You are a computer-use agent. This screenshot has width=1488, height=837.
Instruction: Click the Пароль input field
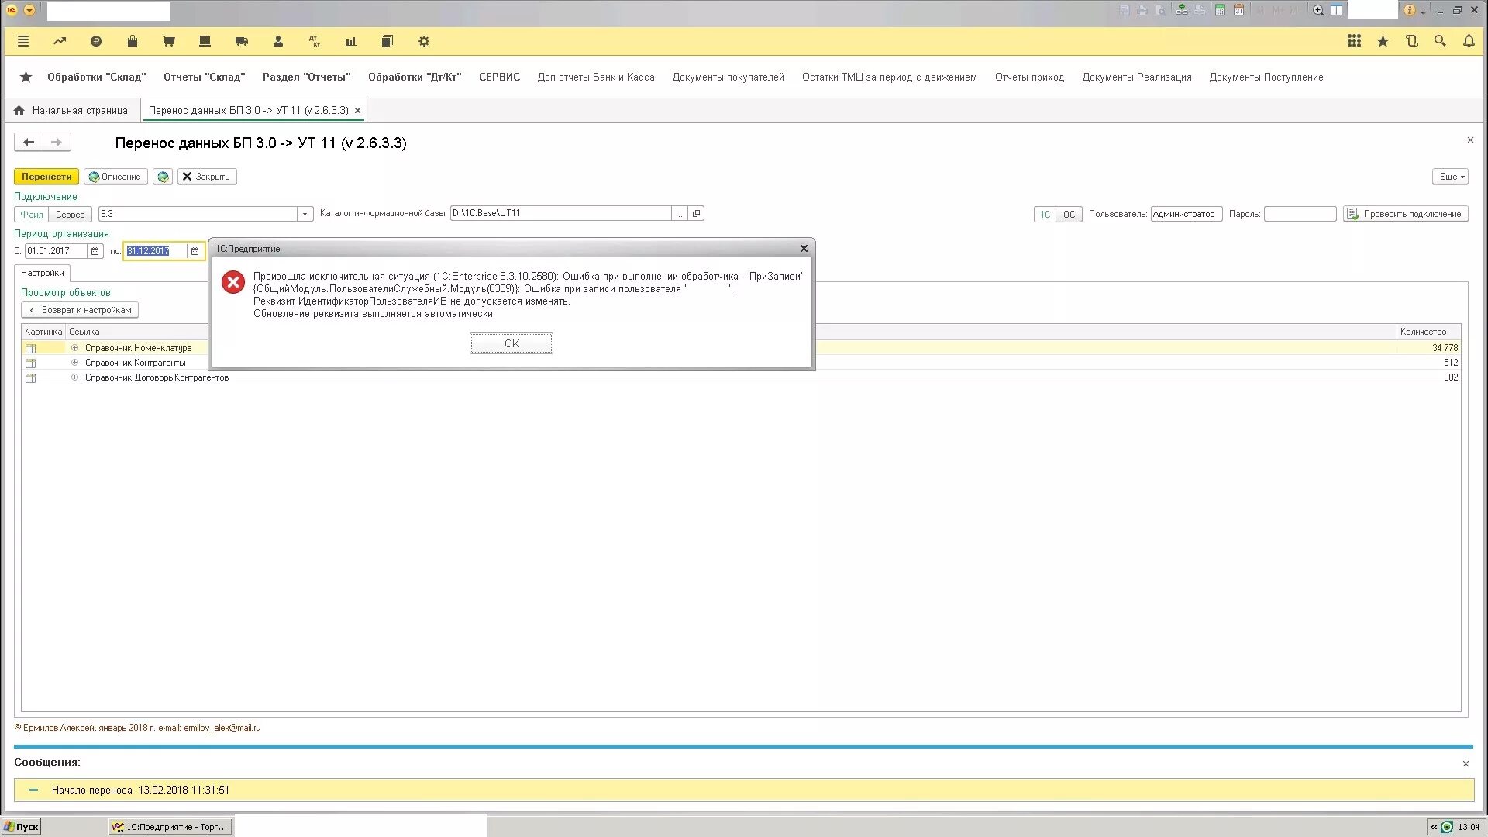[1300, 214]
